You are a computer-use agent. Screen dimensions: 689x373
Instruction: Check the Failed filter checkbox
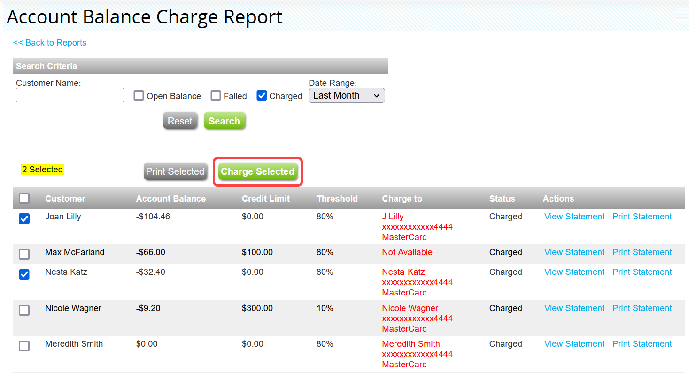coord(216,96)
